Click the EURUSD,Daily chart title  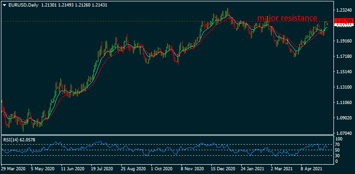click(23, 5)
